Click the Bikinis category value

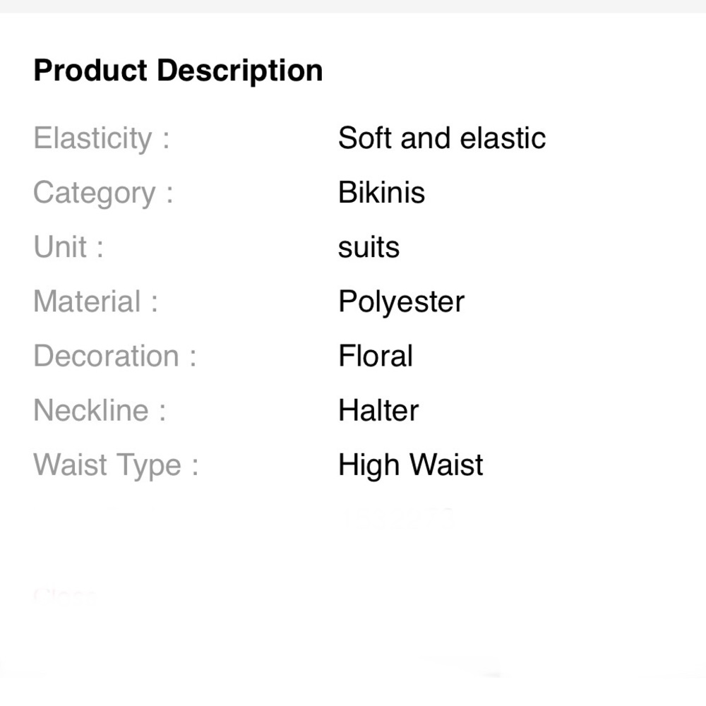(381, 192)
